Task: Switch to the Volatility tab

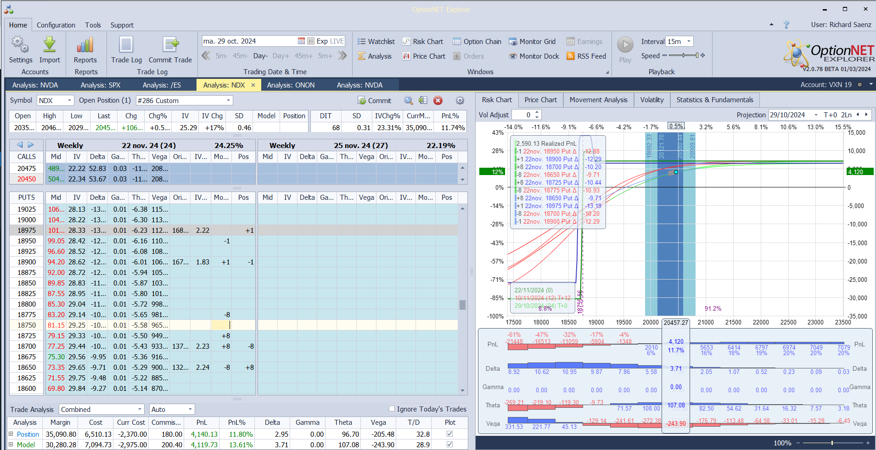Action: [x=652, y=100]
